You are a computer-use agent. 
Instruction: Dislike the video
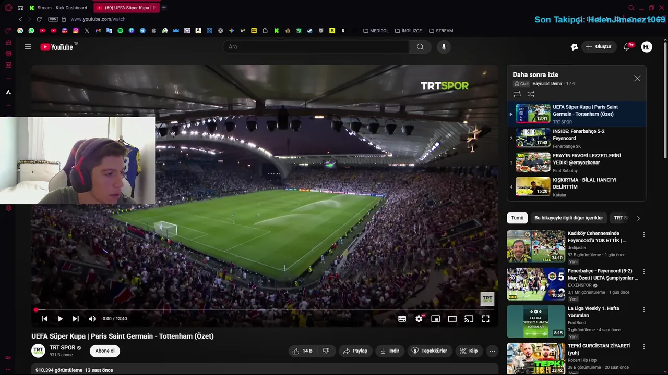point(326,351)
